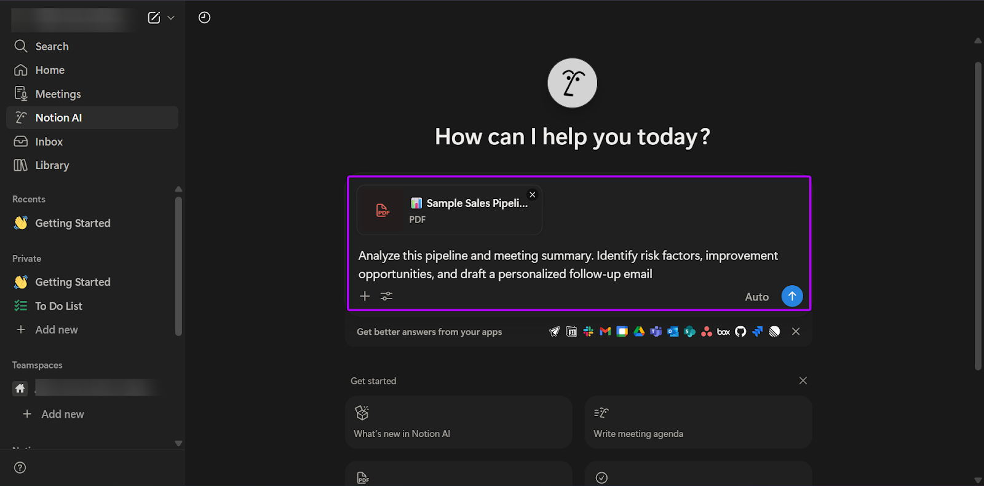
Task: Open the chat history clock icon
Action: click(204, 18)
